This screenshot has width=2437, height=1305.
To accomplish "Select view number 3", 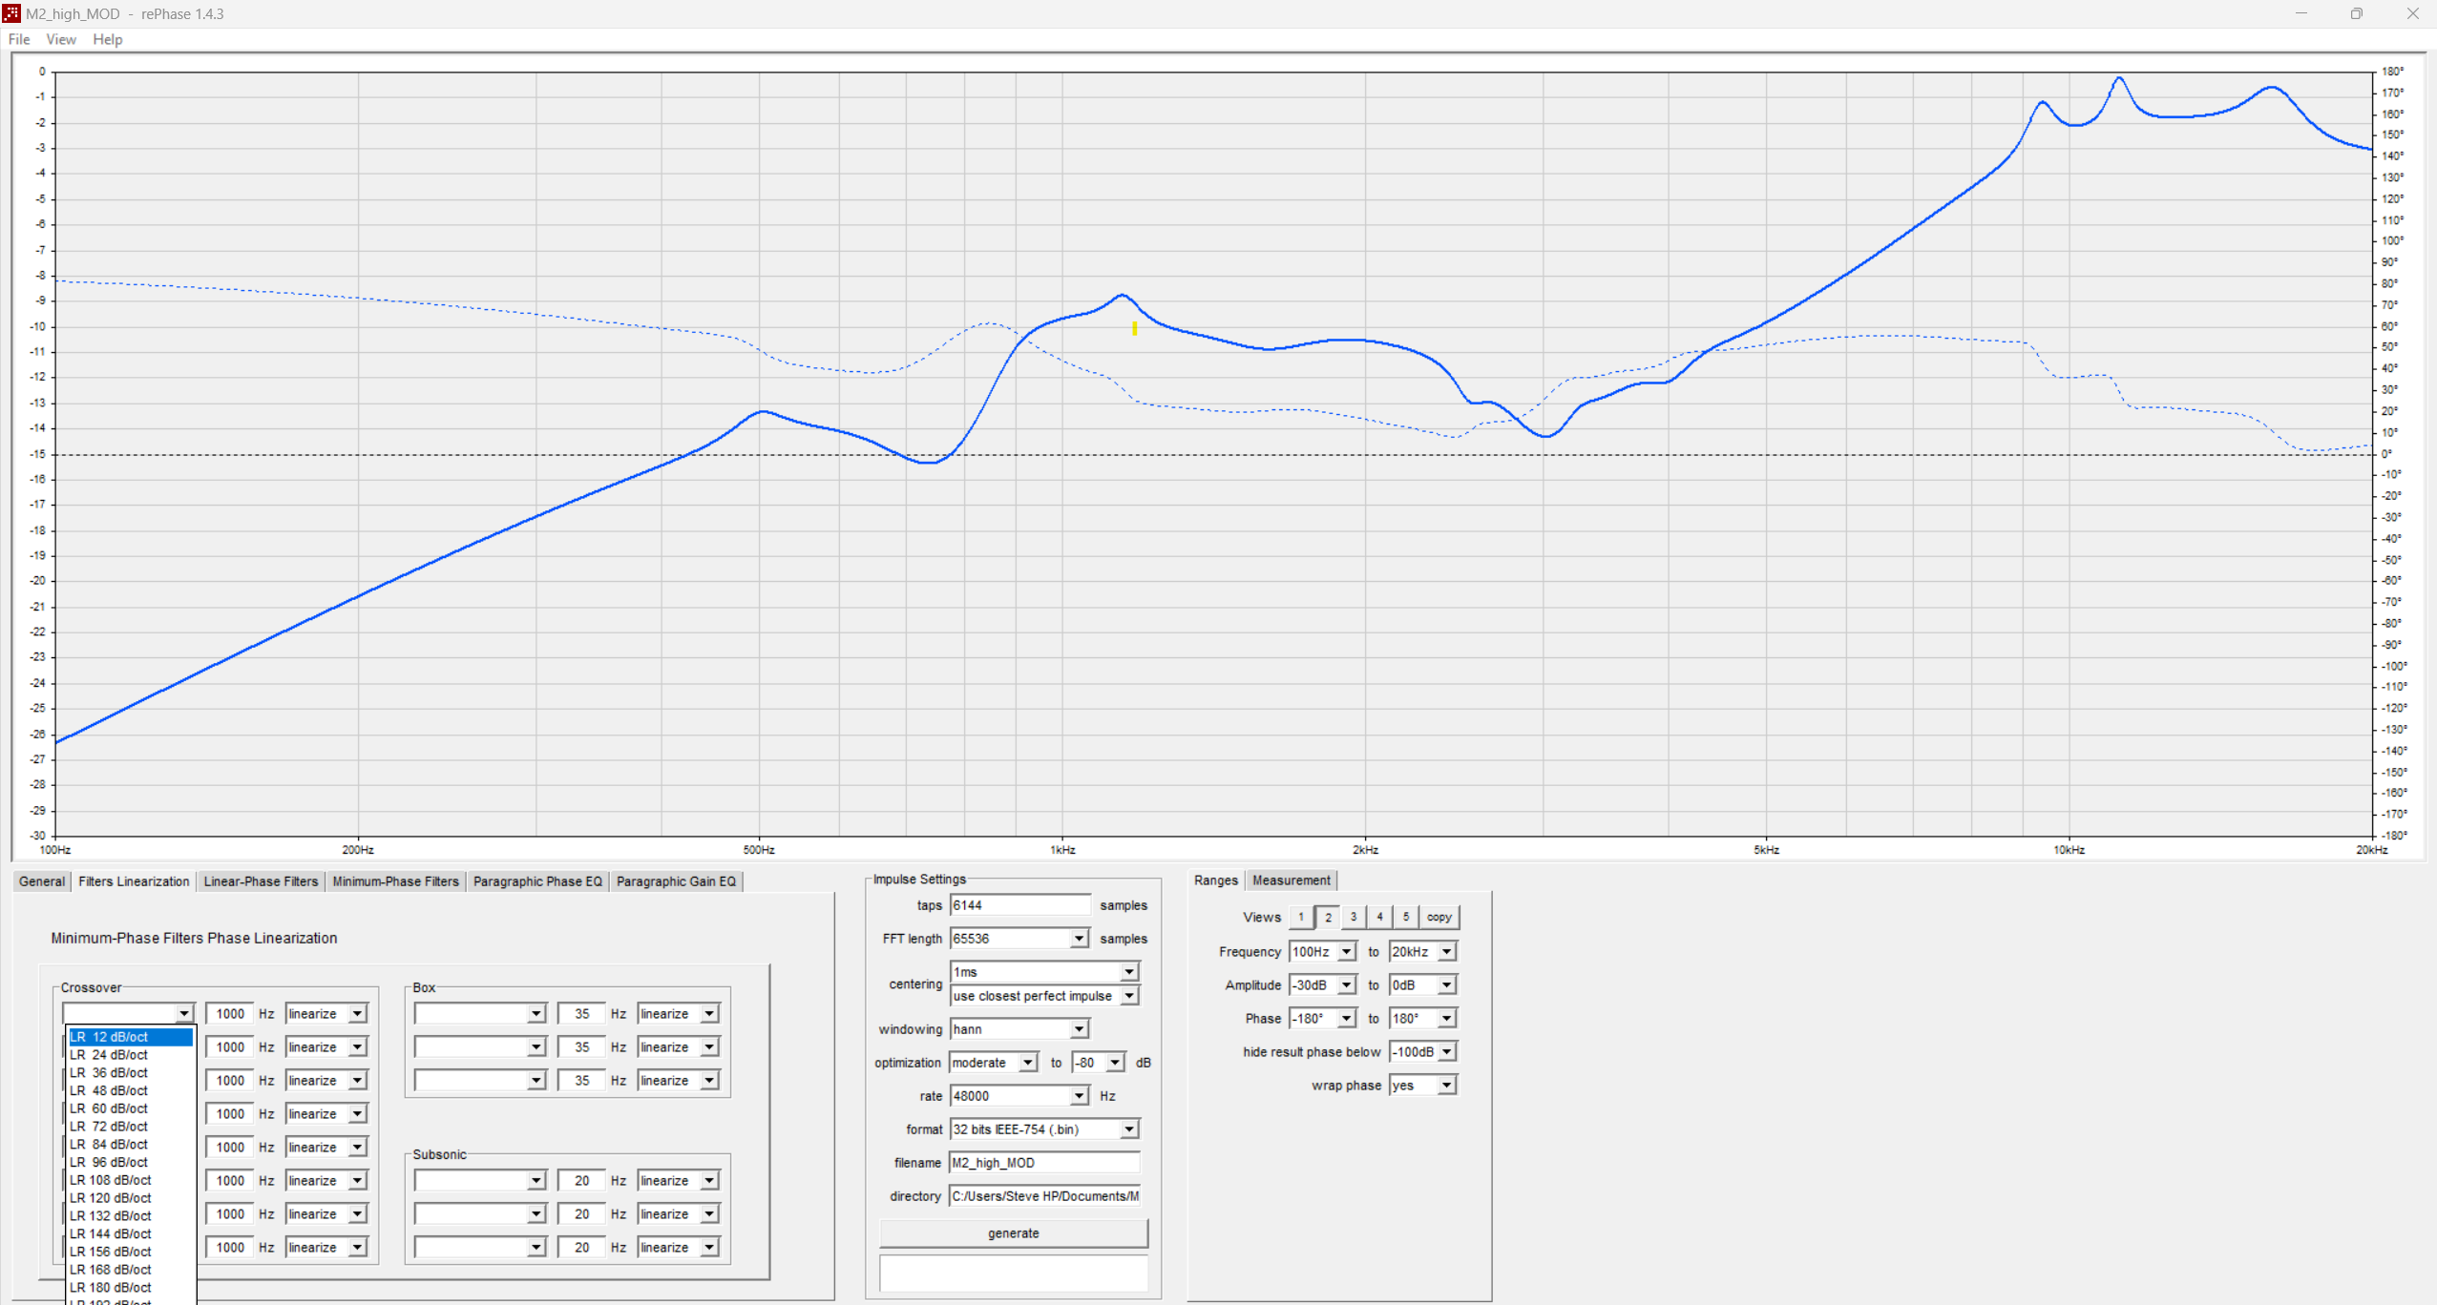I will point(1354,917).
